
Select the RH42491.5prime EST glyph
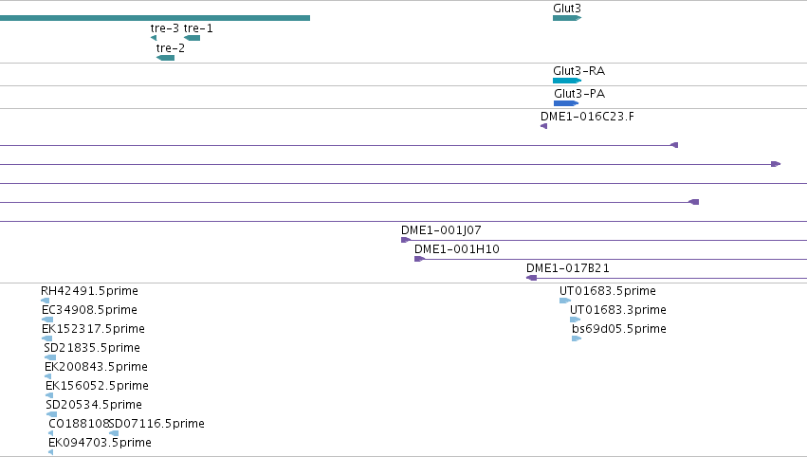(x=46, y=301)
